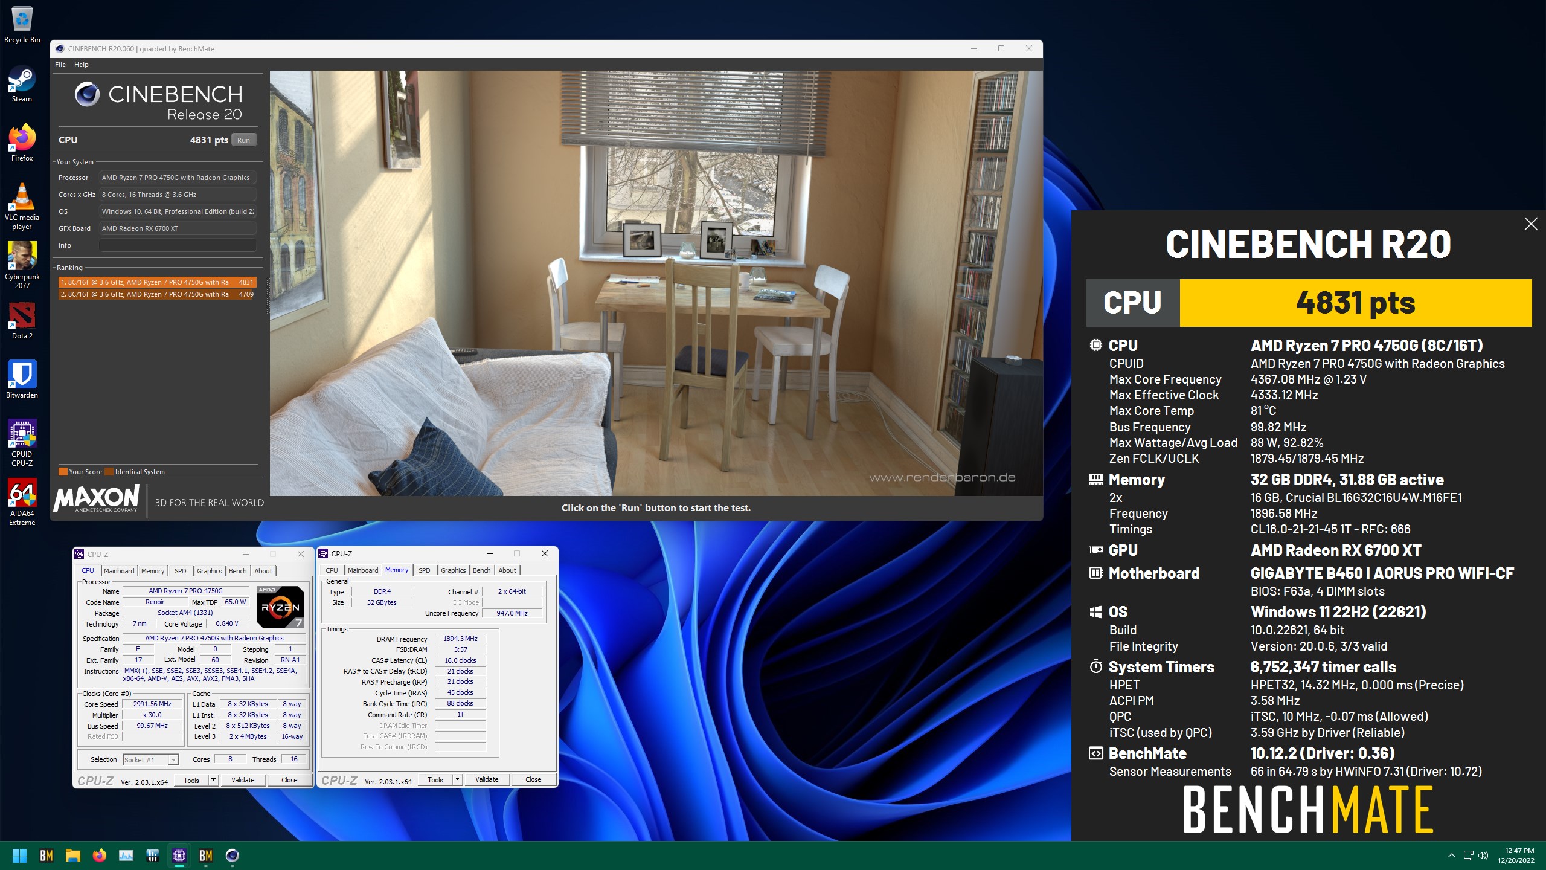Open the Recycle Bin desktop icon
Image resolution: width=1546 pixels, height=870 pixels.
22,24
